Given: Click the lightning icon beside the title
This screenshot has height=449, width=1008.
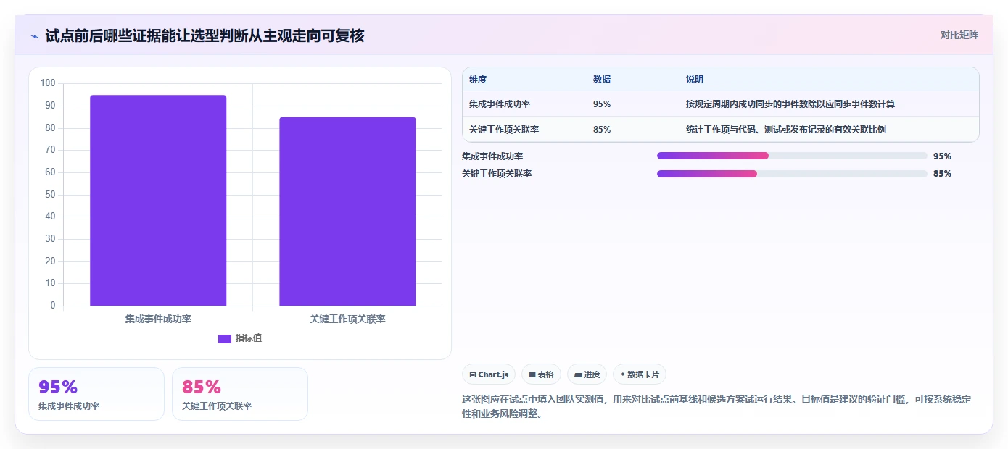Looking at the screenshot, I should pos(35,36).
